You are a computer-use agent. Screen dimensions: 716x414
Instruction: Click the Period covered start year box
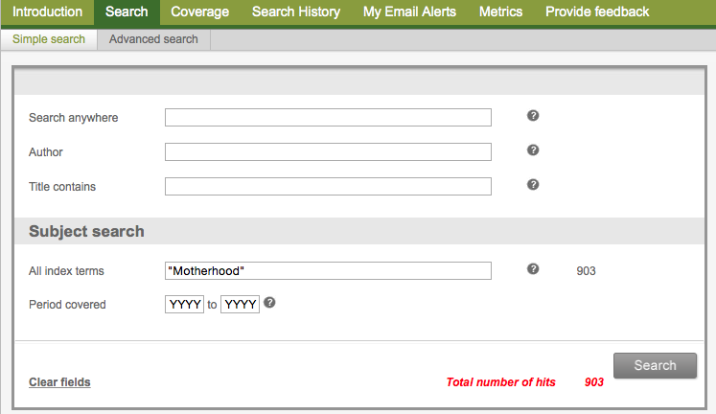(x=184, y=305)
